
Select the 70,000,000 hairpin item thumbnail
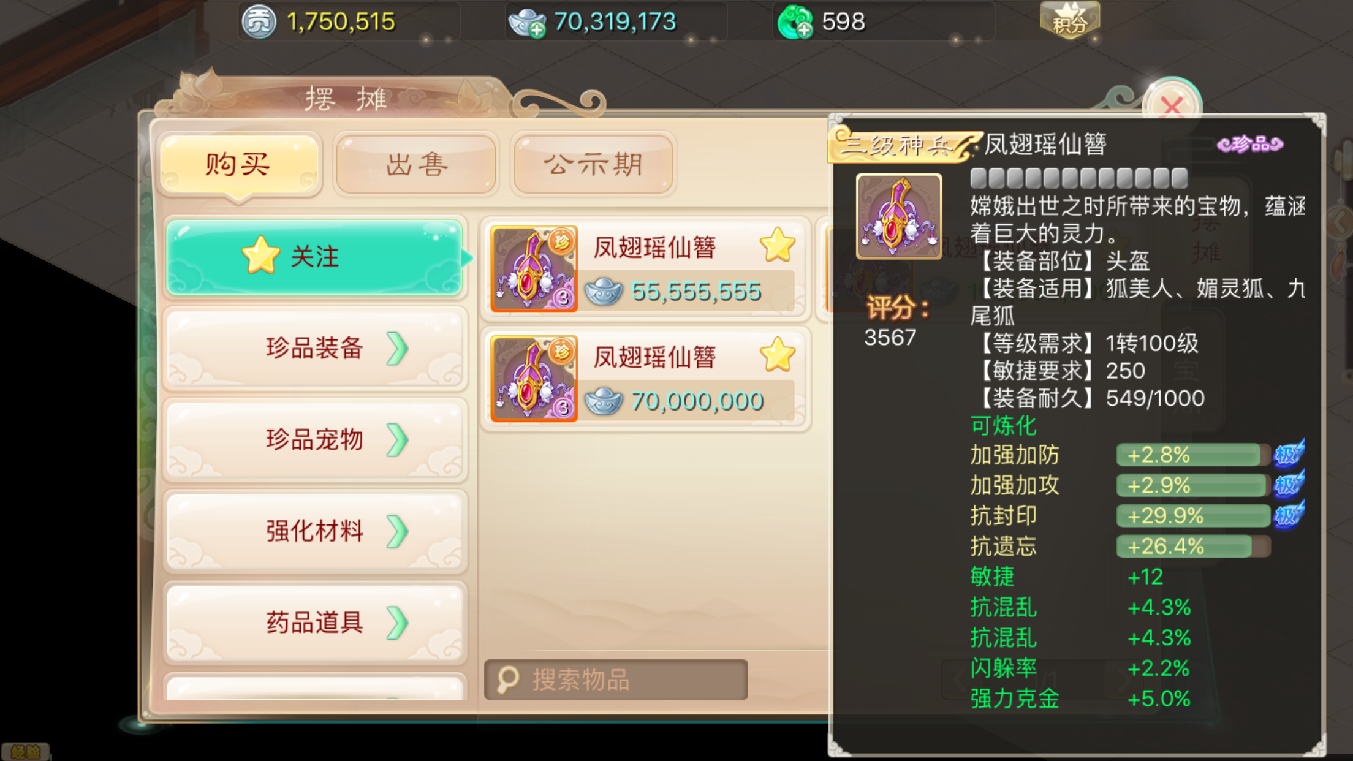[534, 379]
